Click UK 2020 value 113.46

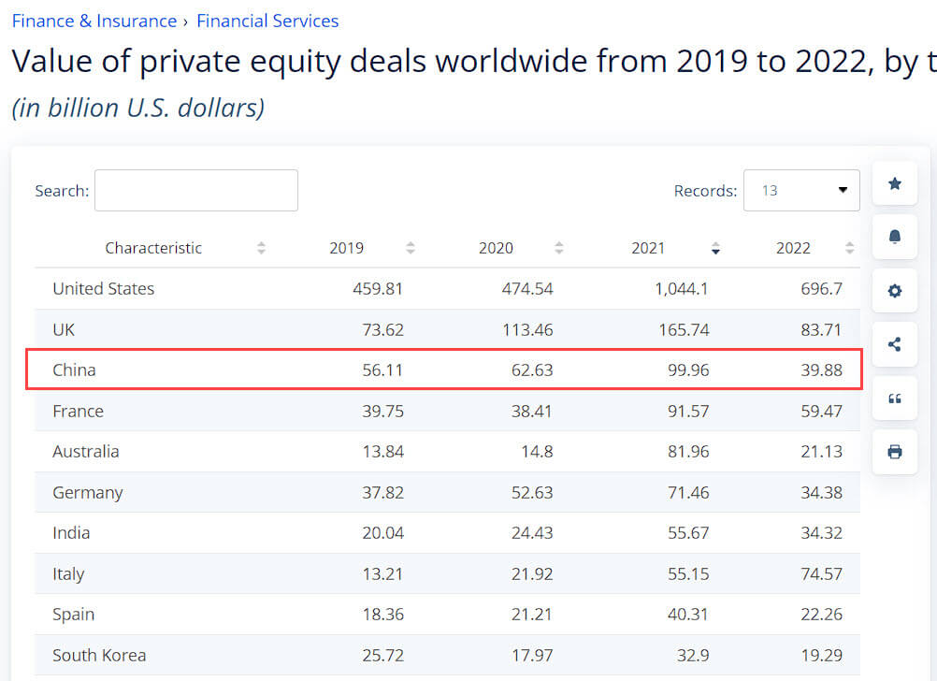pos(527,330)
